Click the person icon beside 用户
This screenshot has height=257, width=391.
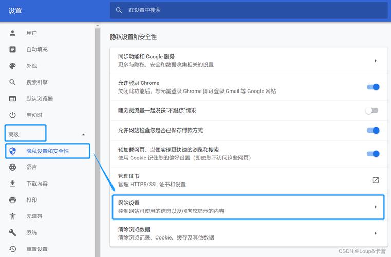click(12, 33)
